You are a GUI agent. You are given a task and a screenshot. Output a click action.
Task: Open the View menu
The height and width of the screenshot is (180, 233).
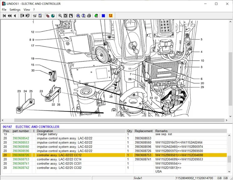point(27,10)
